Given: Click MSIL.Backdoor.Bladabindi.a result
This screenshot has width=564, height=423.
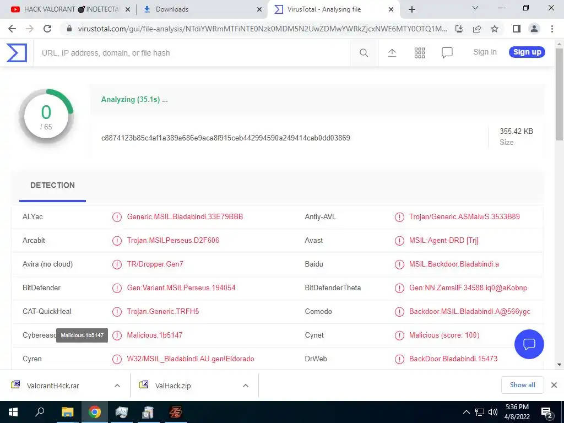Looking at the screenshot, I should pyautogui.click(x=454, y=264).
